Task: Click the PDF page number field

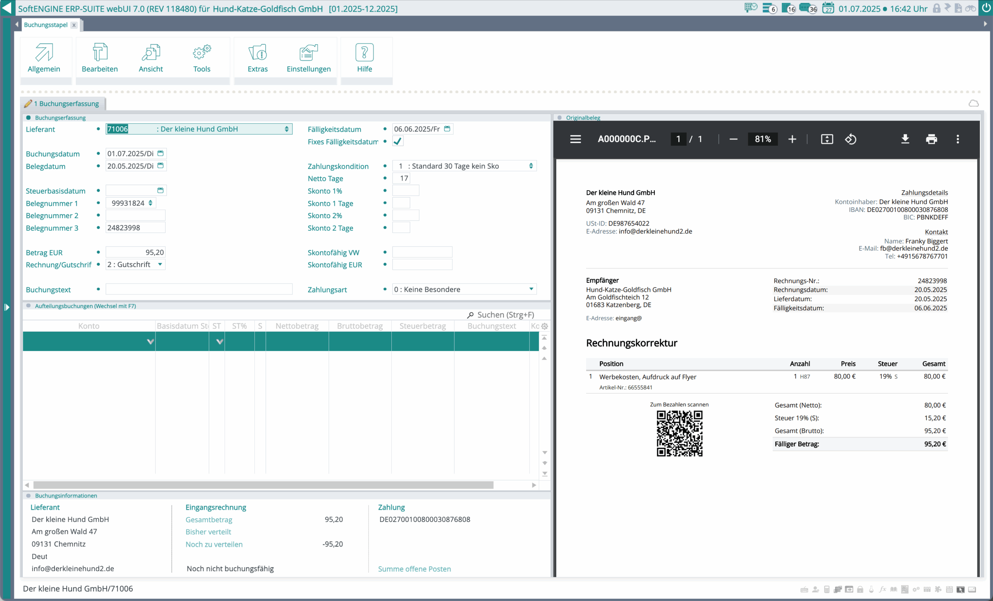Action: coord(678,139)
